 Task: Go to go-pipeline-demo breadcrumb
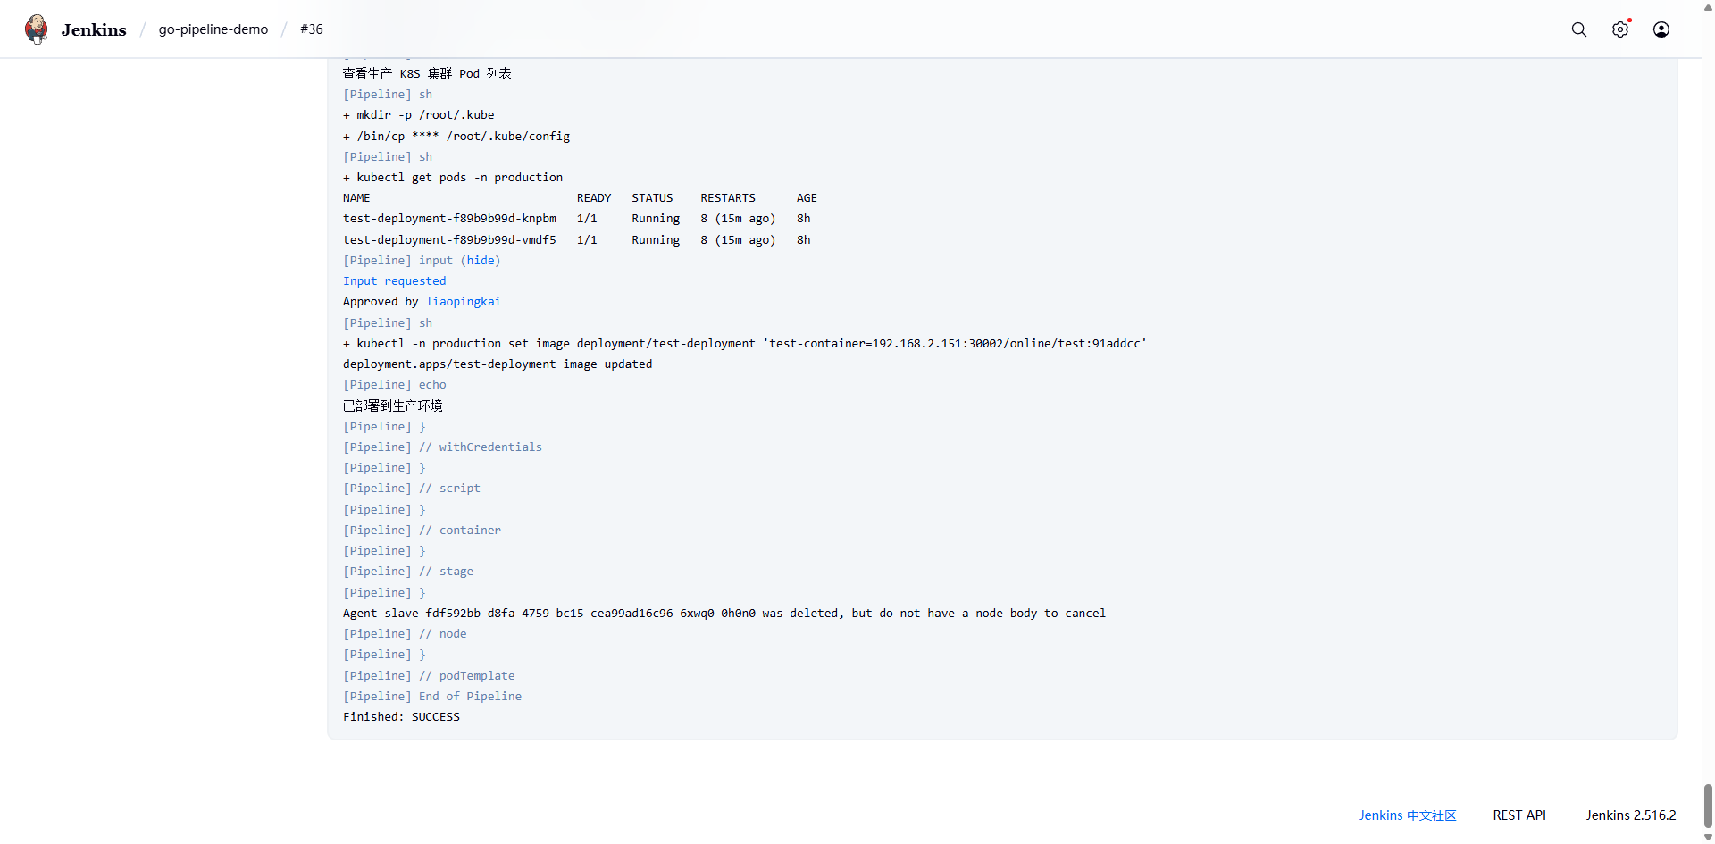point(213,29)
